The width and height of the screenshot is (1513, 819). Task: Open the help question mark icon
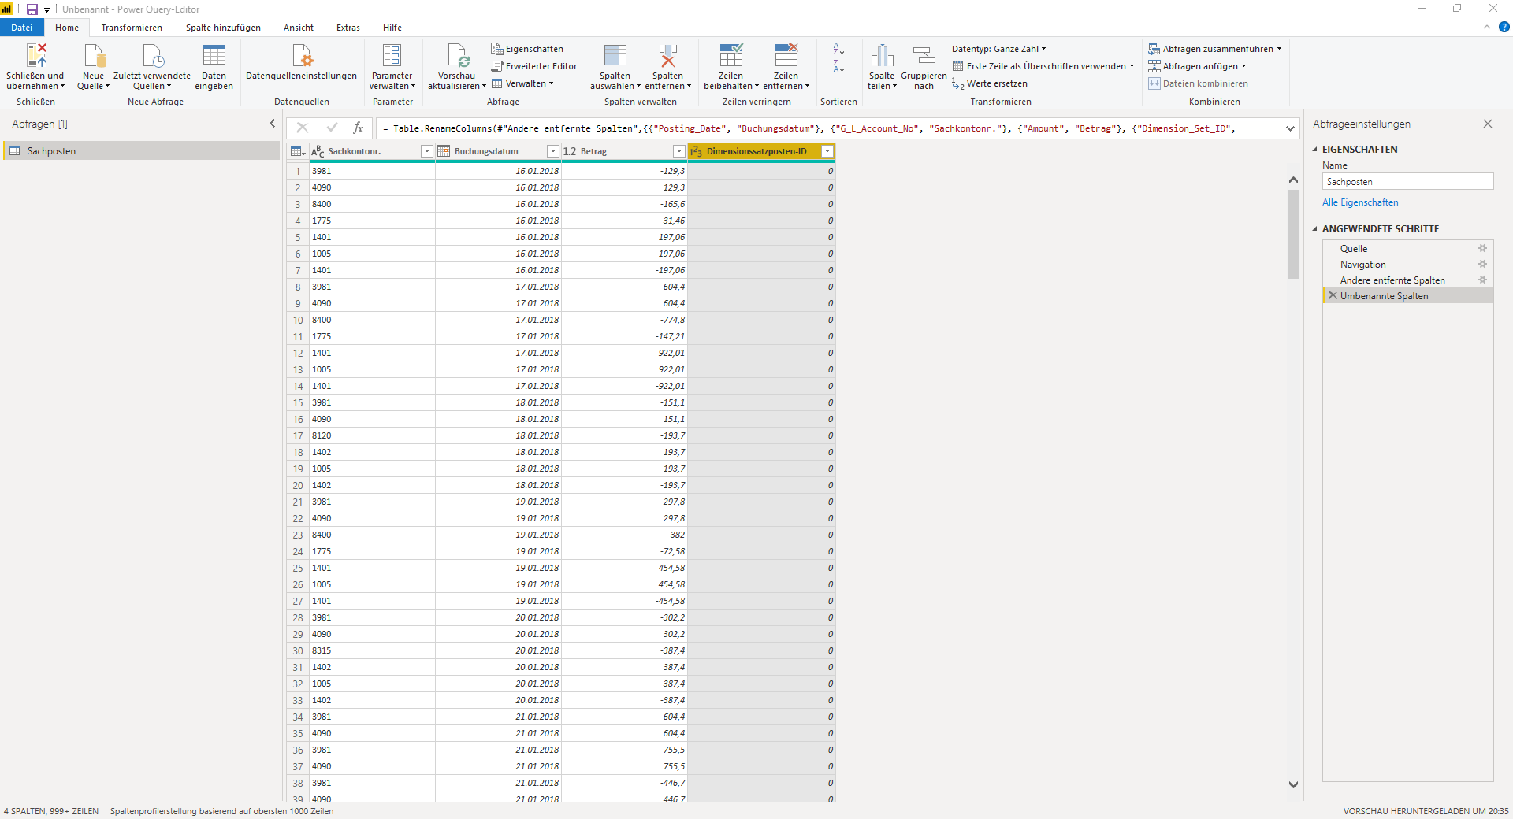coord(1504,27)
